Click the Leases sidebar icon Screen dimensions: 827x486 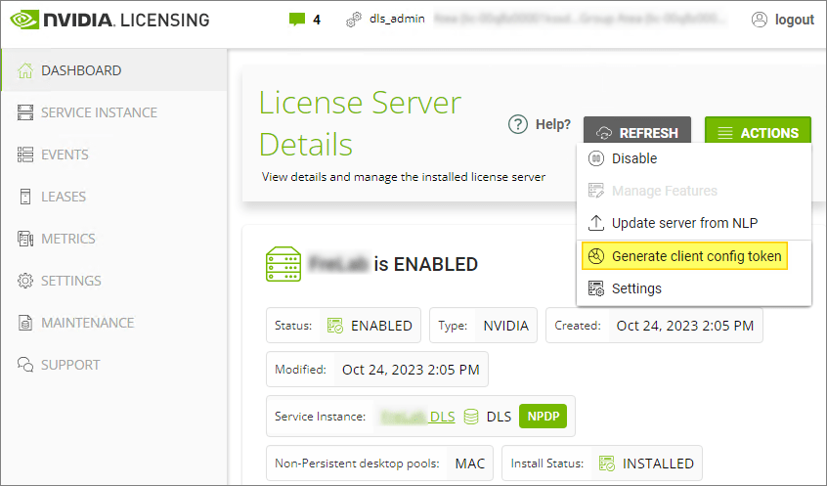[25, 197]
